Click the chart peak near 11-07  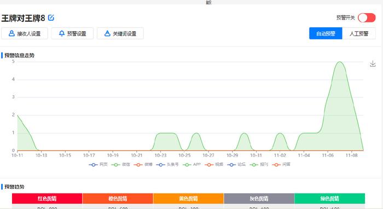click(x=340, y=62)
